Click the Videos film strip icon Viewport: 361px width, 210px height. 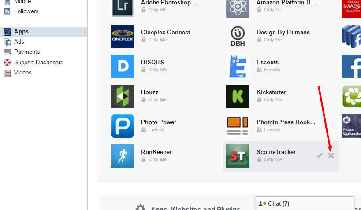click(8, 74)
